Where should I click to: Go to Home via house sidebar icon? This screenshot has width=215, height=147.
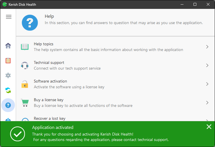(x=8, y=46)
